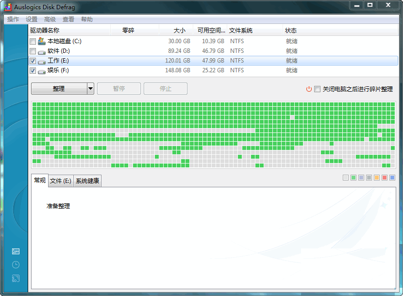Click the 暂停 pause button
Viewport: 403px width, 296px height.
pos(119,89)
